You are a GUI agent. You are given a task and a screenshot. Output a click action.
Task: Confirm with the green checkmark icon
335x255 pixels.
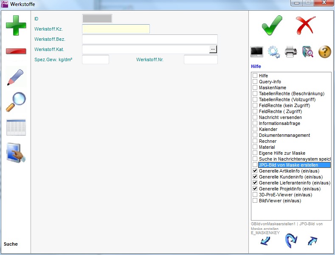coord(272,25)
